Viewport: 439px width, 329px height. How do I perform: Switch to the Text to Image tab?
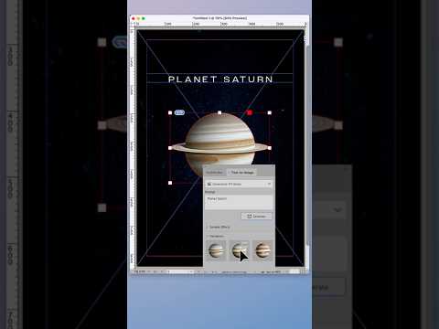coord(242,173)
